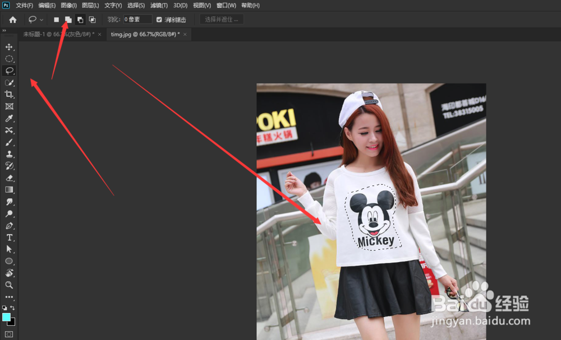The width and height of the screenshot is (561, 340).
Task: Open the 窗口(W) menu
Action: (226, 6)
